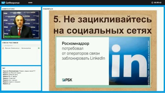Click the "Камера и голос" panel header

pos(9,9)
